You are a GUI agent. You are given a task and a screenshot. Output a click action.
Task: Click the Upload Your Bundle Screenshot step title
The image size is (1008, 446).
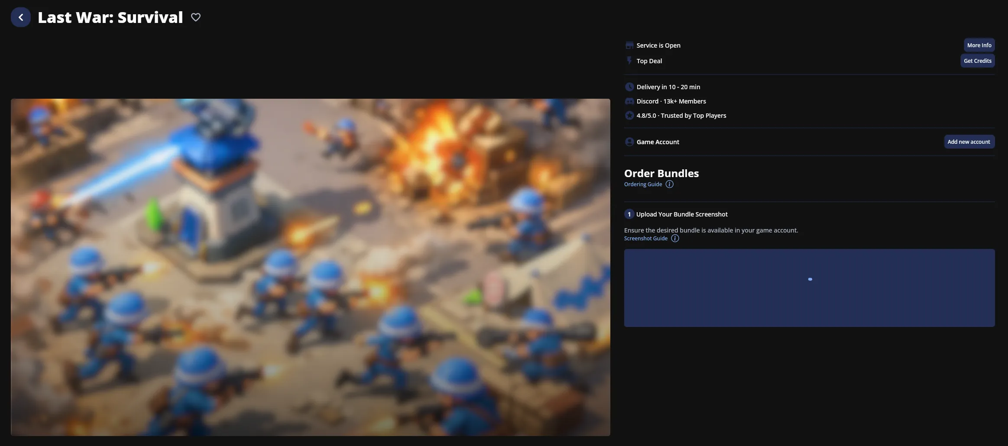coord(682,214)
